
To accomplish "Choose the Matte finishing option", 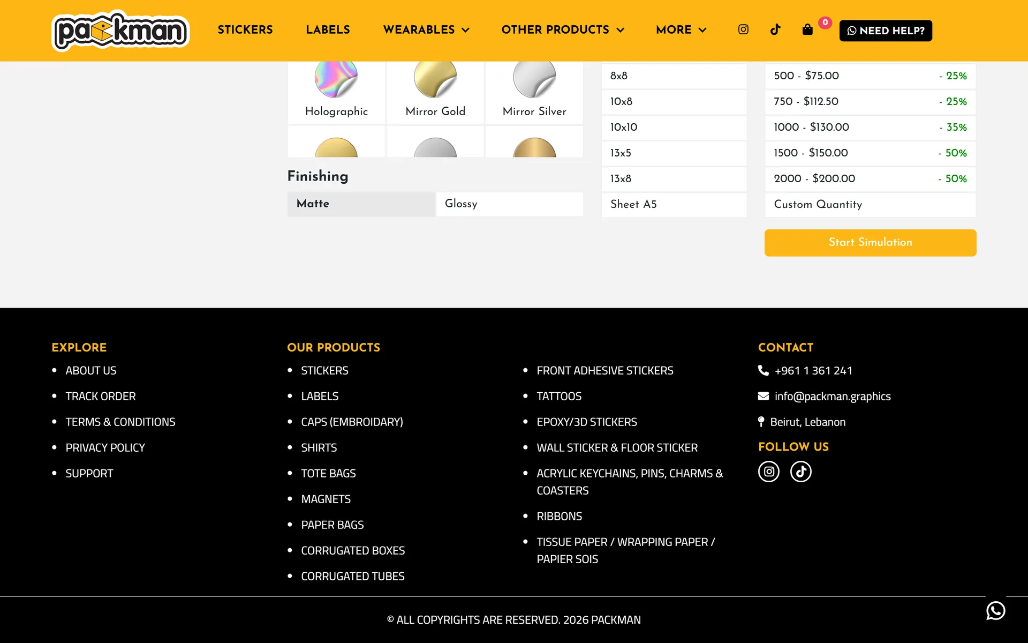I will coord(361,204).
